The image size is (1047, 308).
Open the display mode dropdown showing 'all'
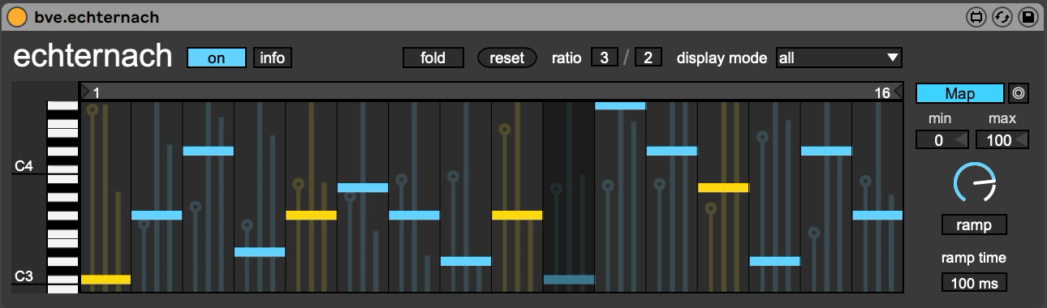coord(839,58)
